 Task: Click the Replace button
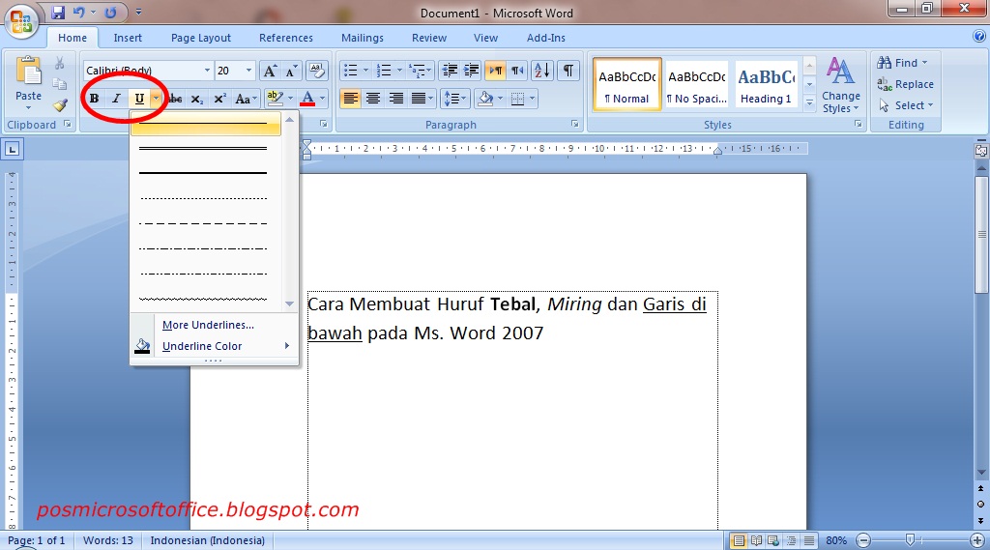[905, 84]
